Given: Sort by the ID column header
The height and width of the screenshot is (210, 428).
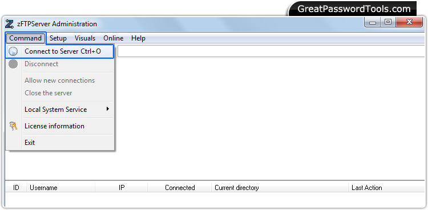Looking at the screenshot, I should pos(16,188).
